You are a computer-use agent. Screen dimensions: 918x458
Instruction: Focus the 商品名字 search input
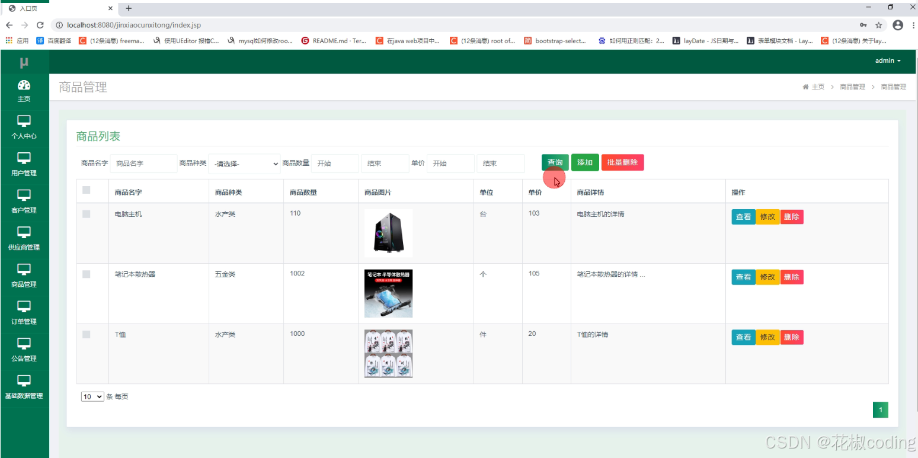(144, 164)
